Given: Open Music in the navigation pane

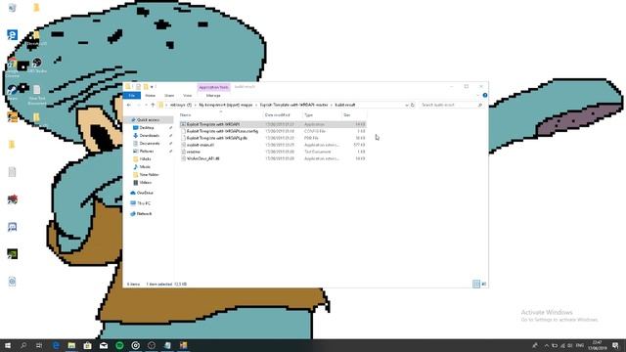Looking at the screenshot, I should [145, 167].
